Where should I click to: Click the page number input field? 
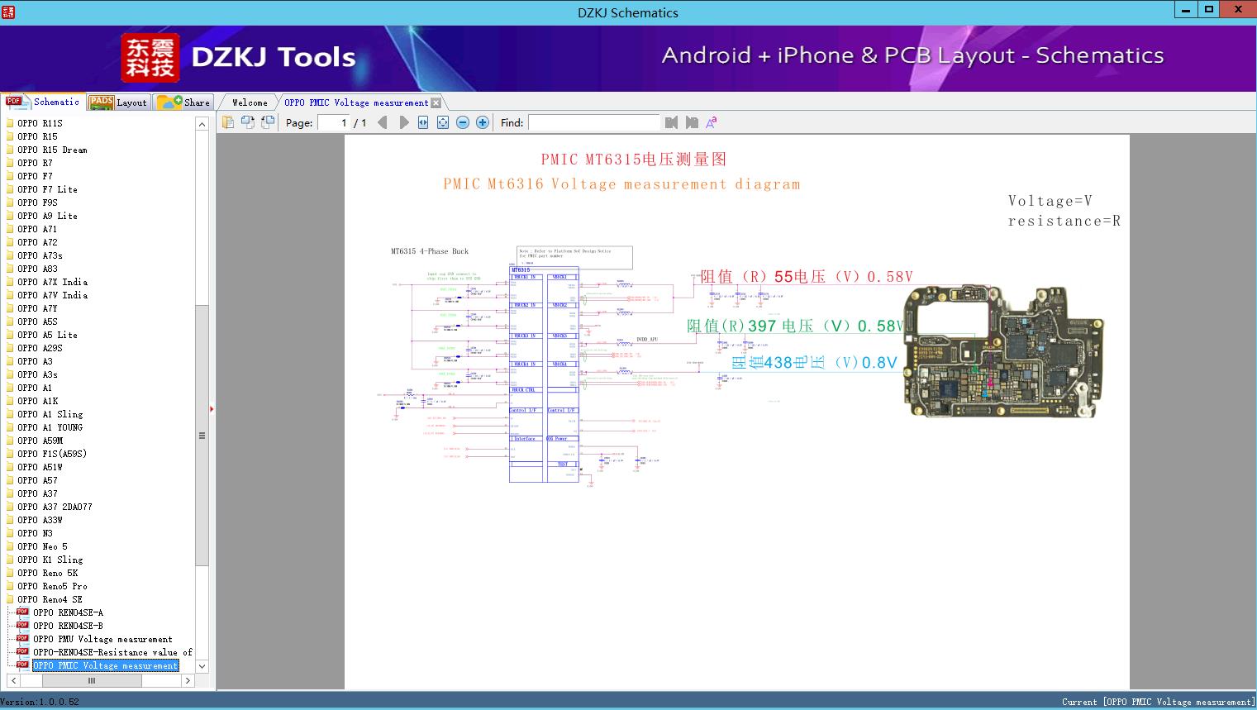pos(333,122)
